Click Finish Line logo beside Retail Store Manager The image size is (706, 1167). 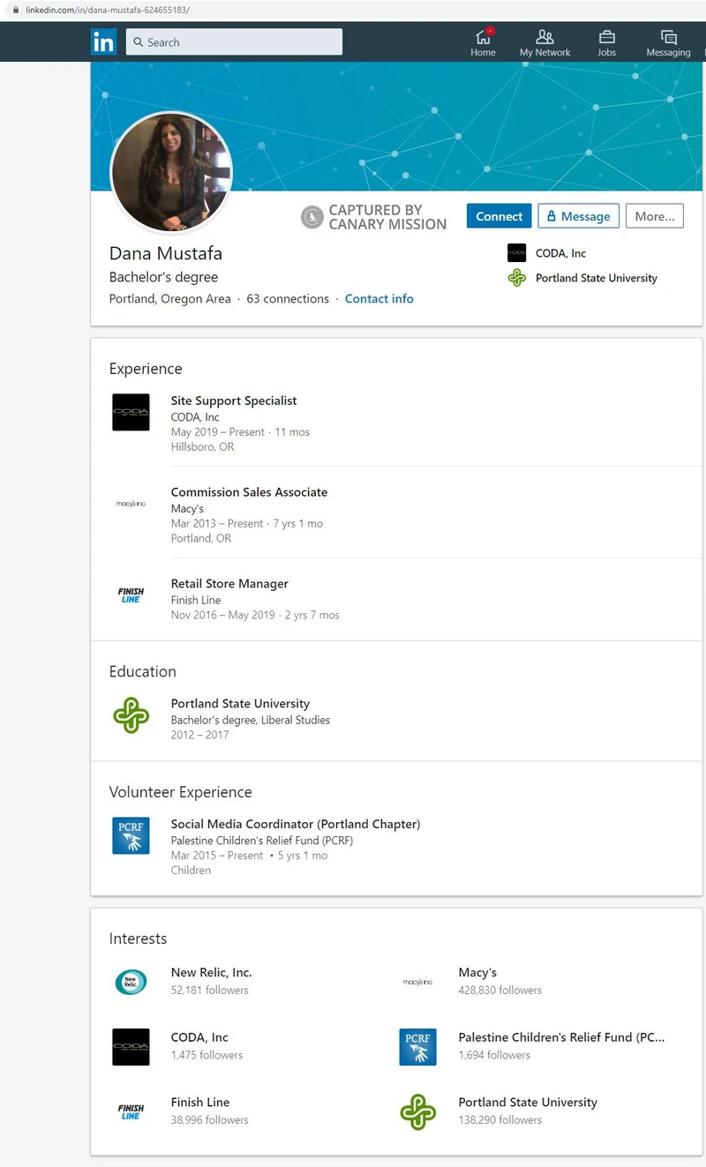(x=131, y=595)
